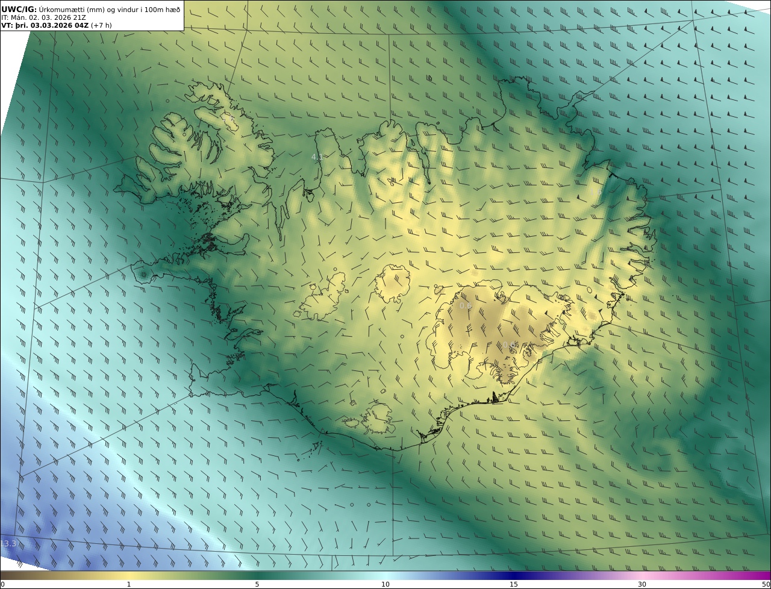This screenshot has height=589, width=771.
Task: Click the 1.6 value label in East Iceland
Action: [x=596, y=192]
